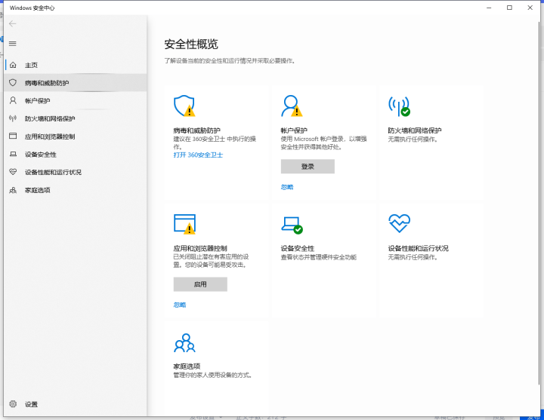544x420 pixels.
Task: Go back using the back arrow
Action: tap(12, 24)
